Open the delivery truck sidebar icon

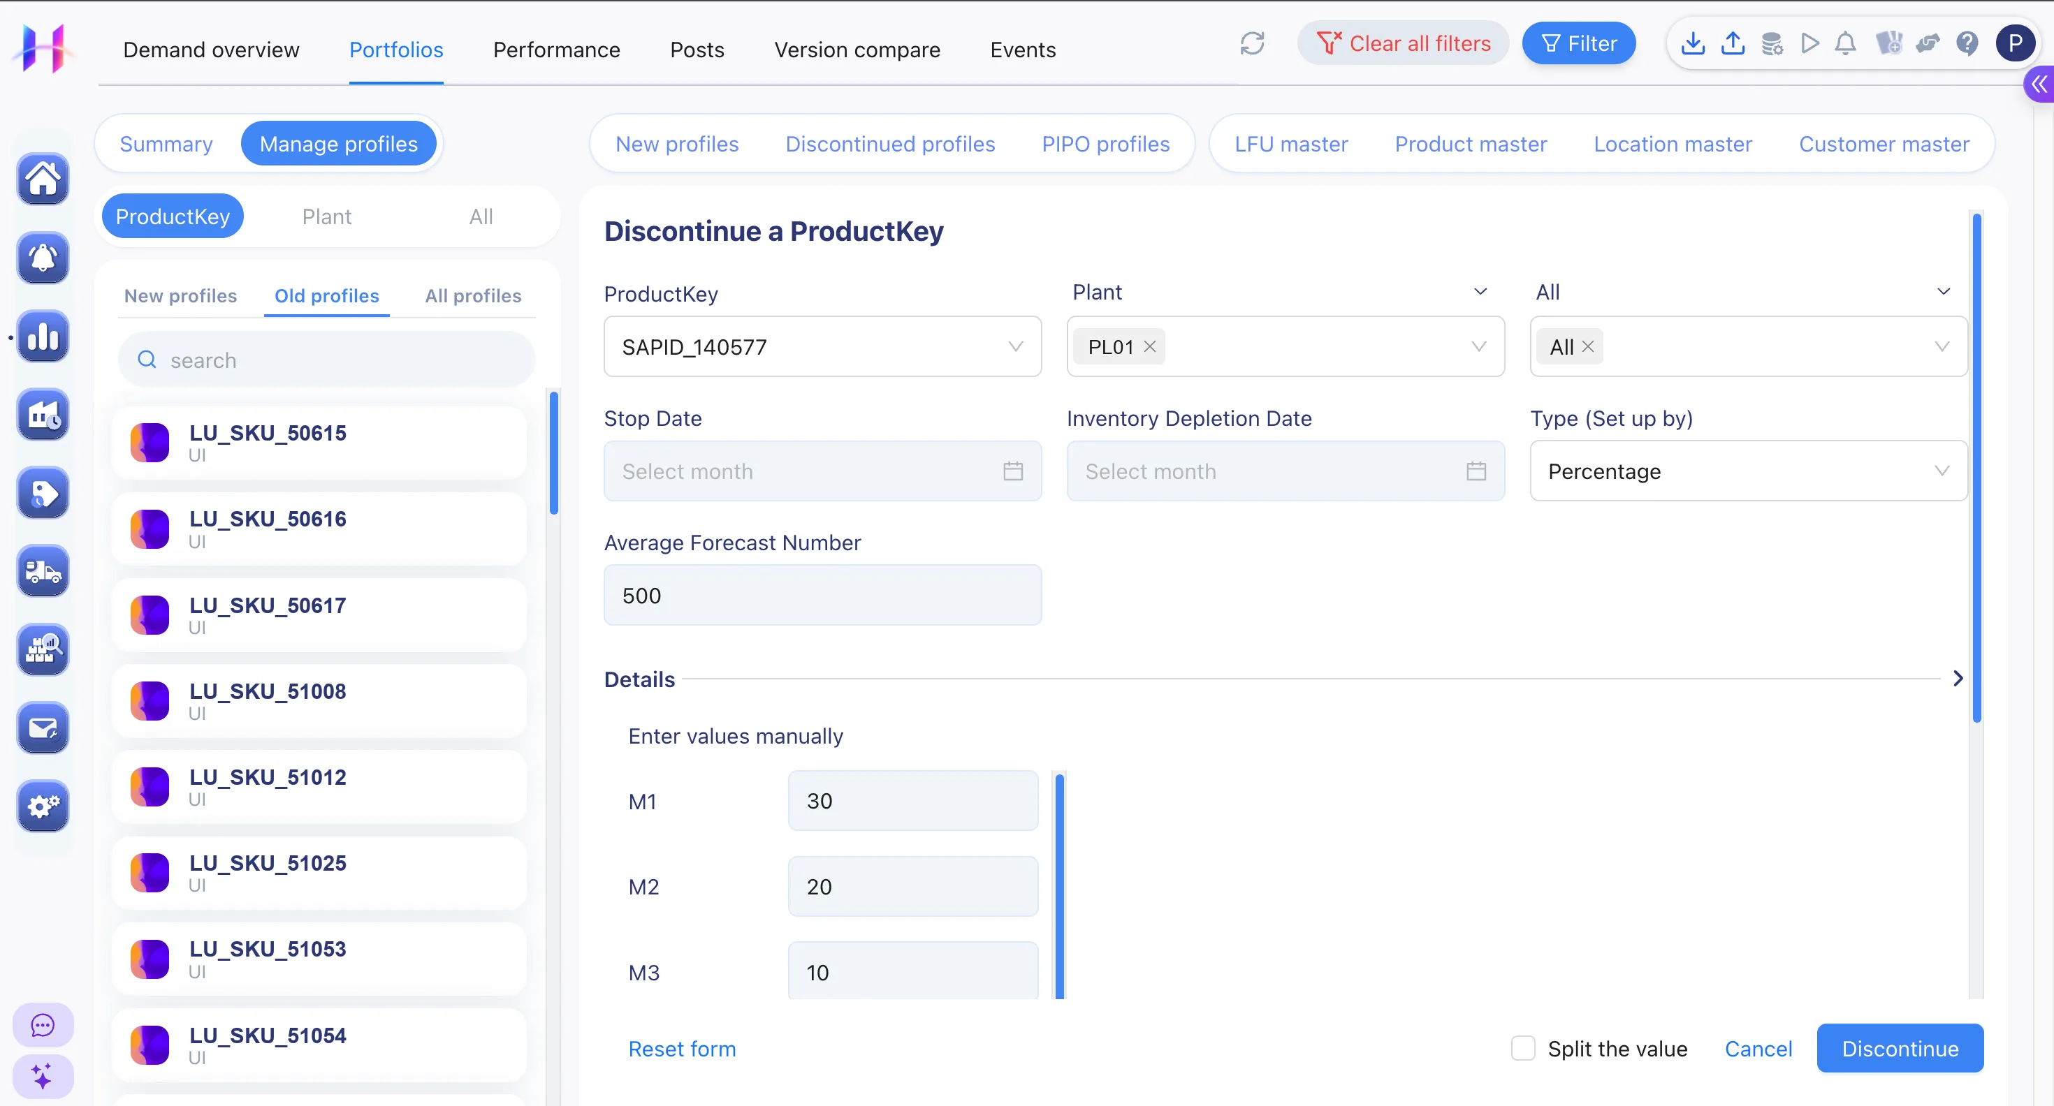43,570
